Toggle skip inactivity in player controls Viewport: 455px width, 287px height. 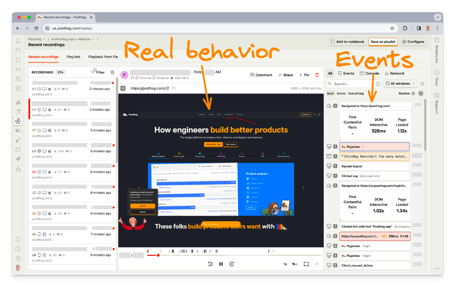pyautogui.click(x=295, y=264)
